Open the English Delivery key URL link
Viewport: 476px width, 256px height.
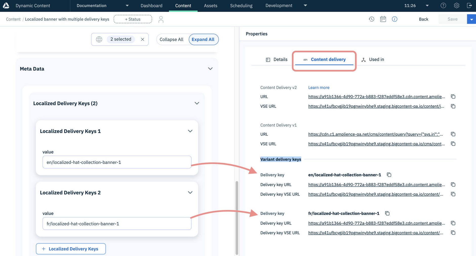[376, 185]
